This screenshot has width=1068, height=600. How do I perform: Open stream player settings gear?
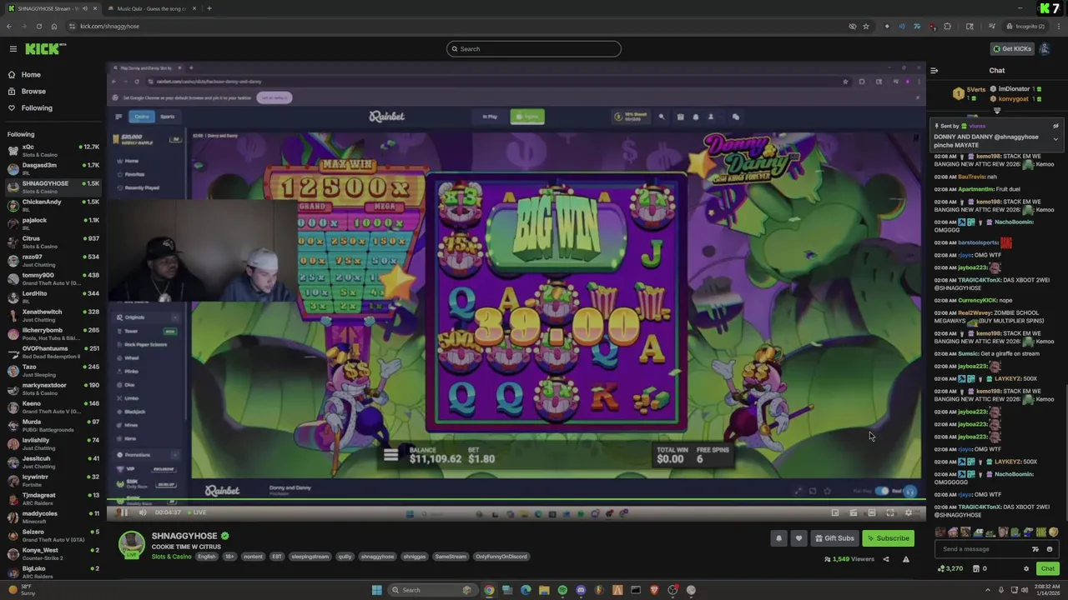[x=908, y=513]
